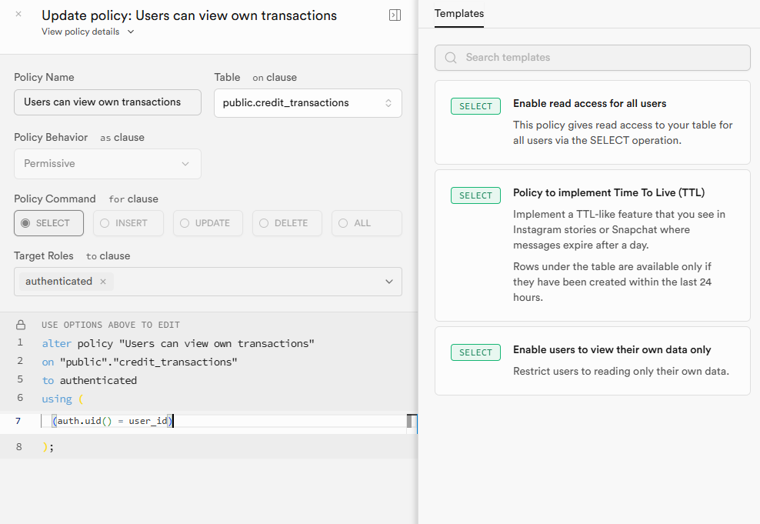
Task: Apply the Enable read access for all users template
Action: coord(592,122)
